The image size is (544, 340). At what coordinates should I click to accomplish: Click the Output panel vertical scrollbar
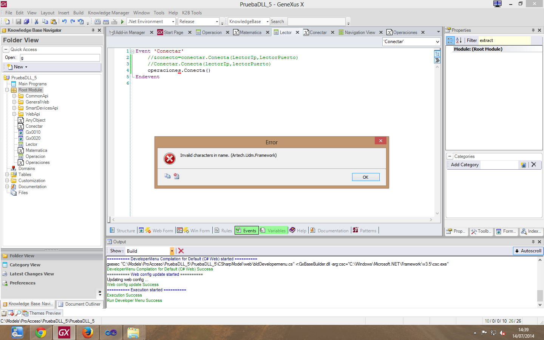[x=540, y=282]
